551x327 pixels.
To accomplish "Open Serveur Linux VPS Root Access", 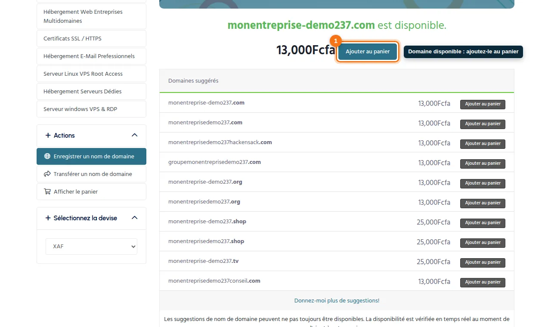I will coord(91,74).
